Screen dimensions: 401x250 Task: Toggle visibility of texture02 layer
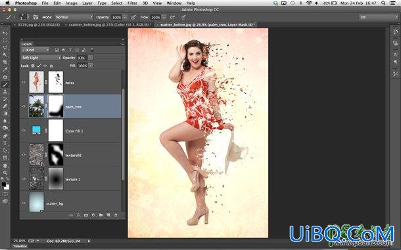pos(24,154)
